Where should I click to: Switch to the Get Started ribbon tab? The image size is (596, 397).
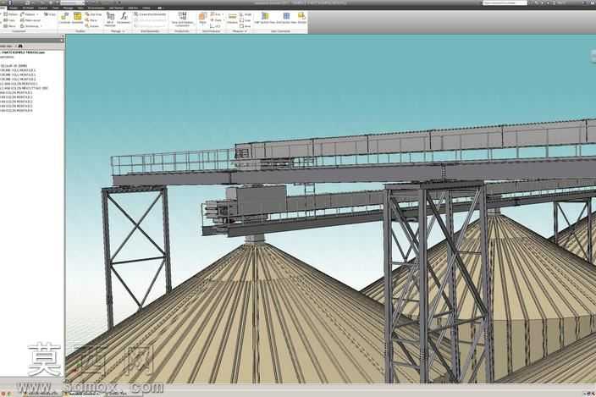pyautogui.click(x=116, y=8)
